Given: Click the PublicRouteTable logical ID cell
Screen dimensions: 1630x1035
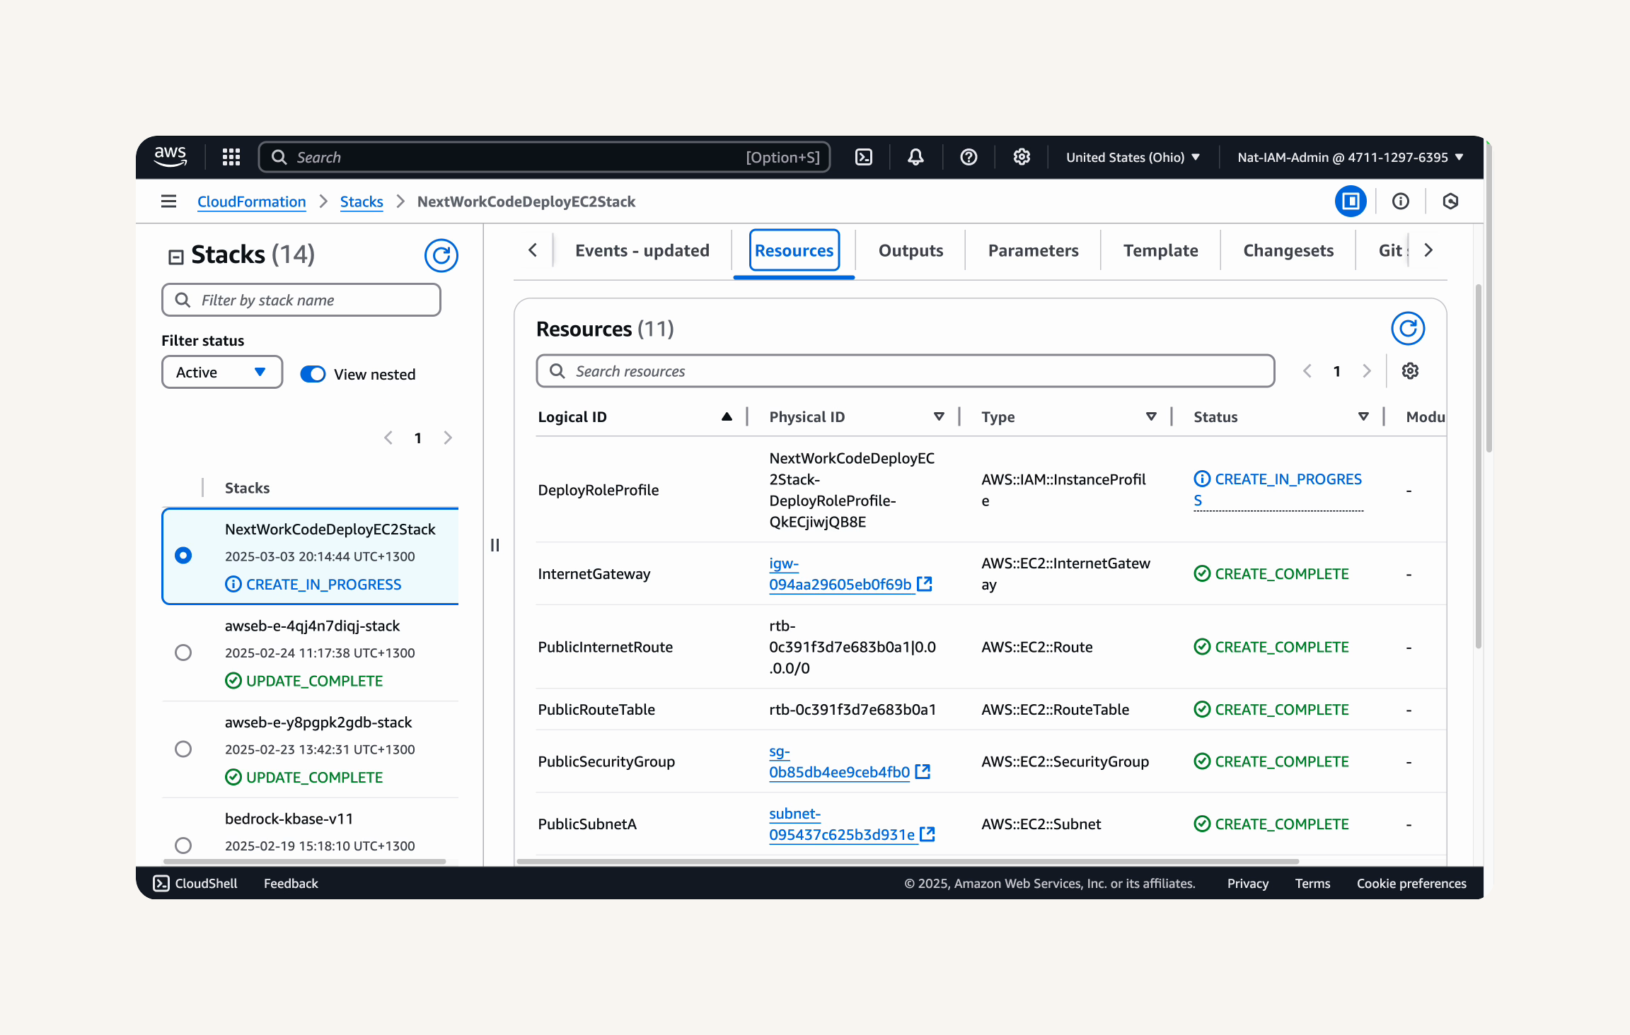Looking at the screenshot, I should pos(596,709).
